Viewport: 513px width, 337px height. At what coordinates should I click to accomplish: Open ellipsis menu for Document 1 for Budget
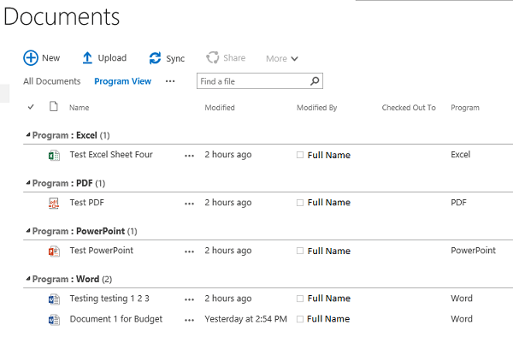(x=189, y=320)
